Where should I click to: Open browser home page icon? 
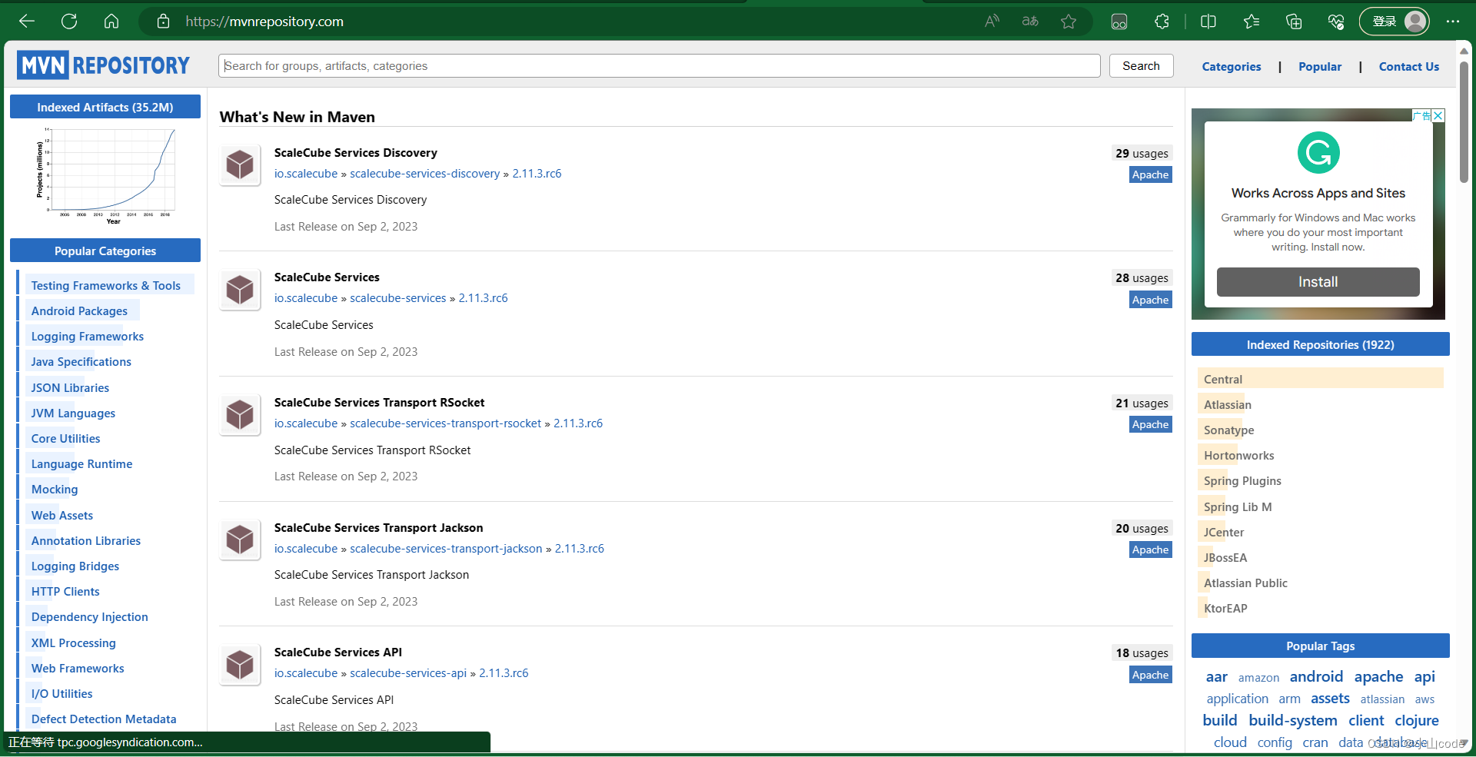pyautogui.click(x=111, y=22)
